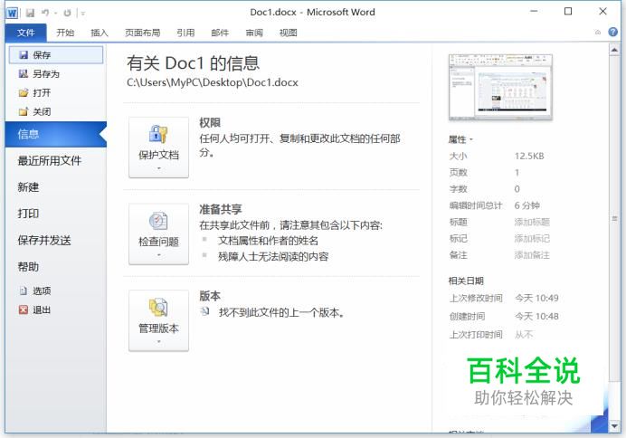
Task: Click the 版本 heading
Action: click(x=210, y=296)
